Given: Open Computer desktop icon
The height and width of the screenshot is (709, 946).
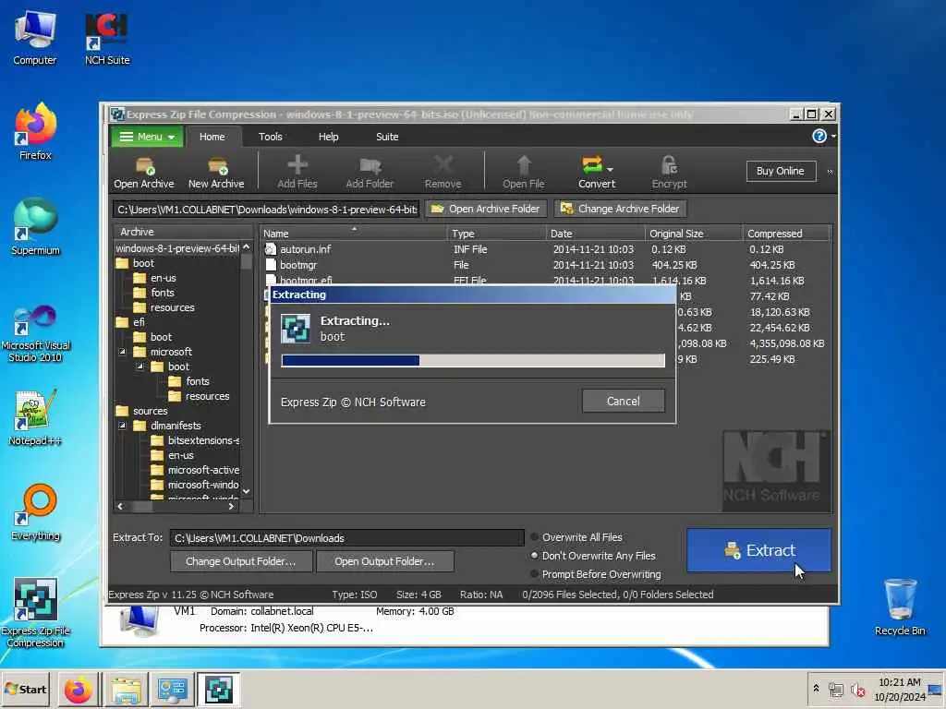Looking at the screenshot, I should tap(35, 39).
